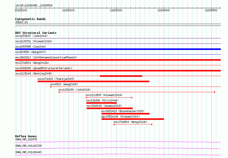Click the red esv3641813 variant bar

click(x=118, y=60)
